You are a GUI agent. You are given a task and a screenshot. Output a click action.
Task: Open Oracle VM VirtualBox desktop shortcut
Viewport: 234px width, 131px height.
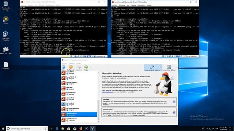(x=6, y=36)
